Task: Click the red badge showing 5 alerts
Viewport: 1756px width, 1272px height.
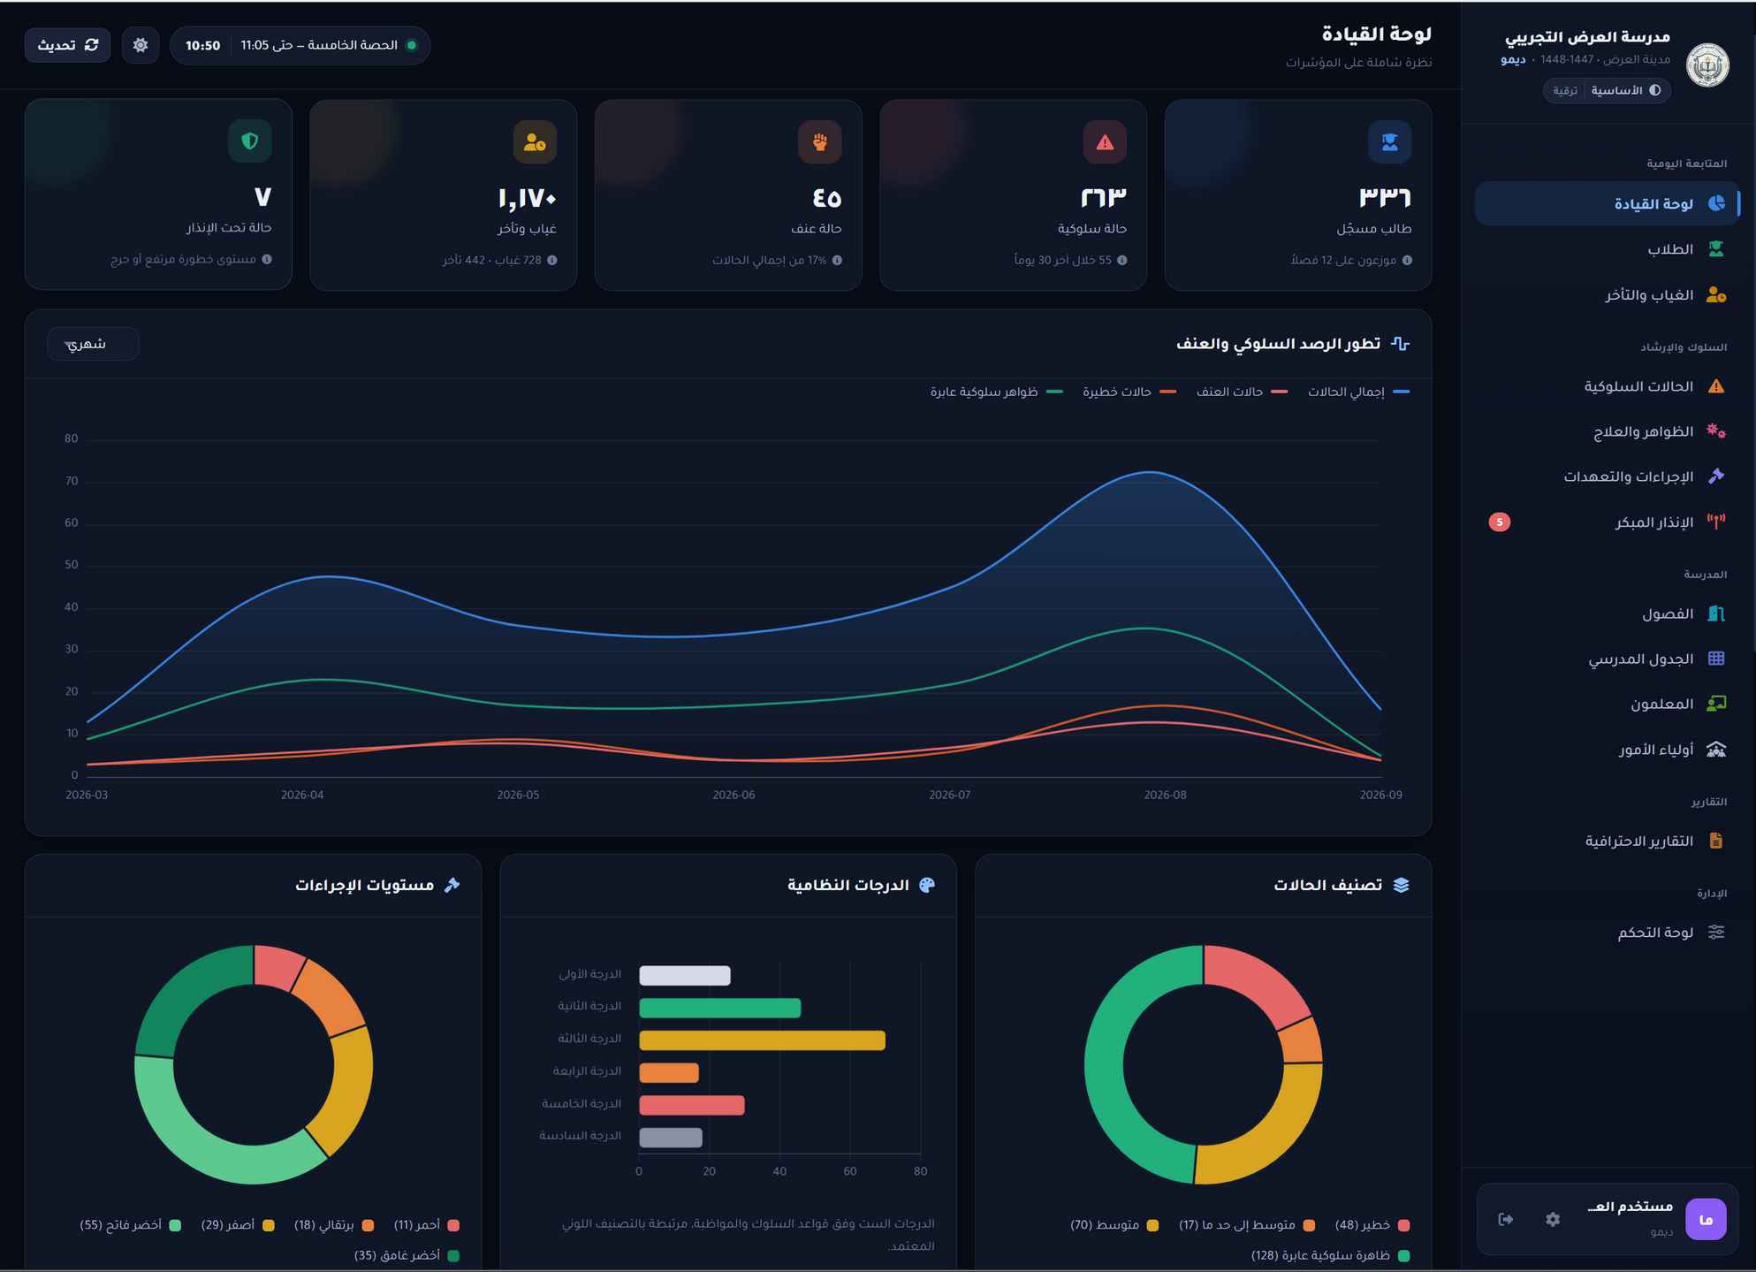Action: 1499,522
